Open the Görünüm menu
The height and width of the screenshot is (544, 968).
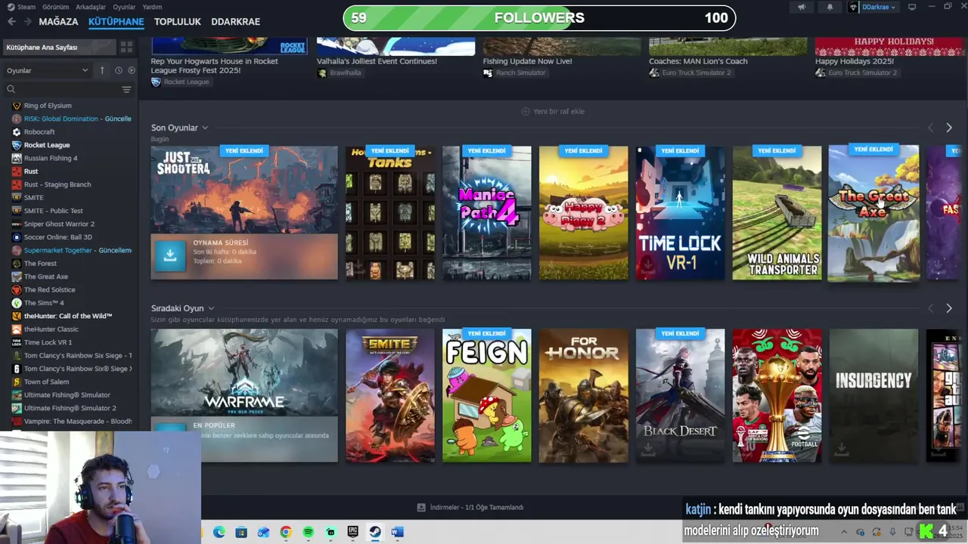[55, 7]
